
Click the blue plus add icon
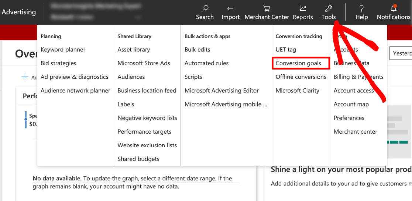point(25,77)
